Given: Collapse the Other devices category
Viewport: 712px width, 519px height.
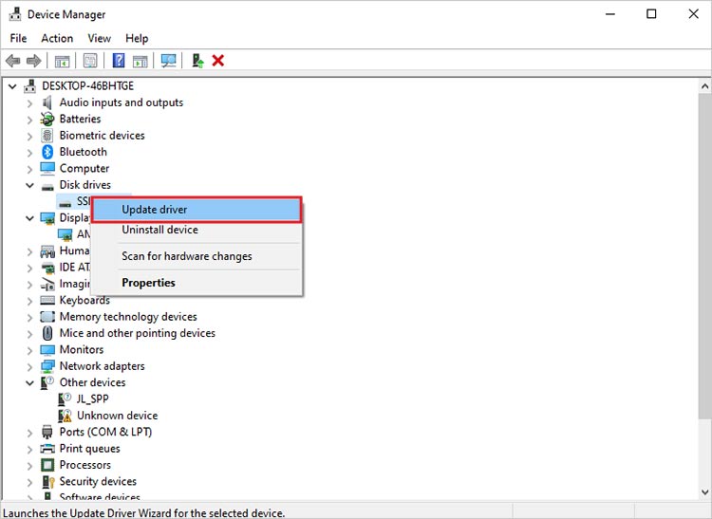Looking at the screenshot, I should tap(29, 382).
